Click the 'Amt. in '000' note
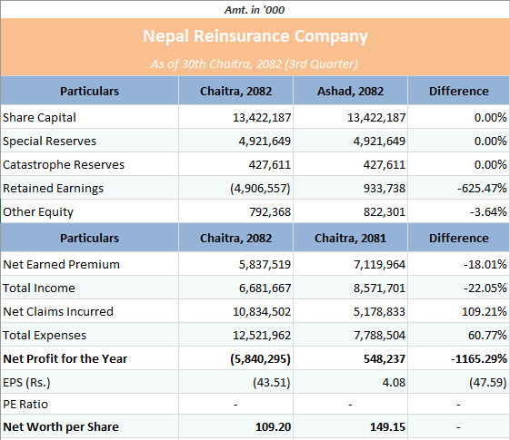Image resolution: width=510 pixels, height=440 pixels. point(255,10)
